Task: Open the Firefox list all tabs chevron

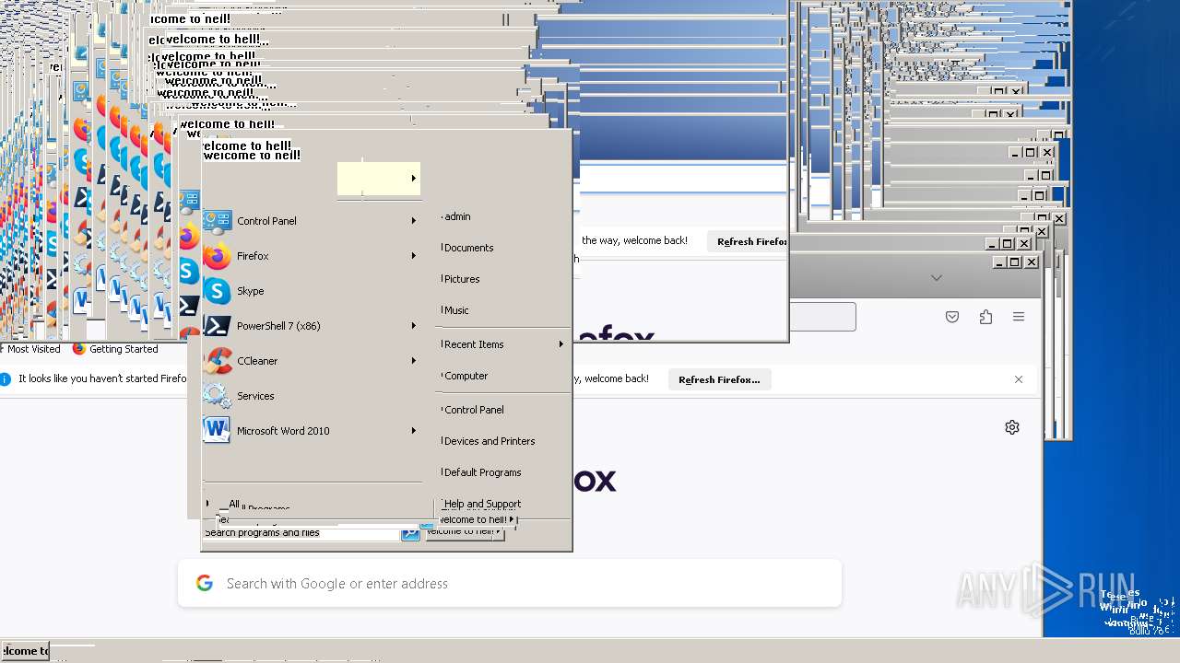Action: coord(937,278)
